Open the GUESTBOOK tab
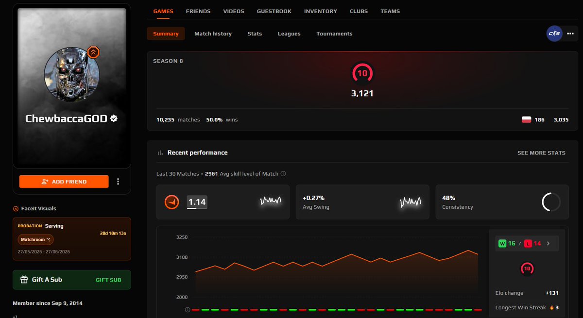583x318 pixels. tap(274, 11)
